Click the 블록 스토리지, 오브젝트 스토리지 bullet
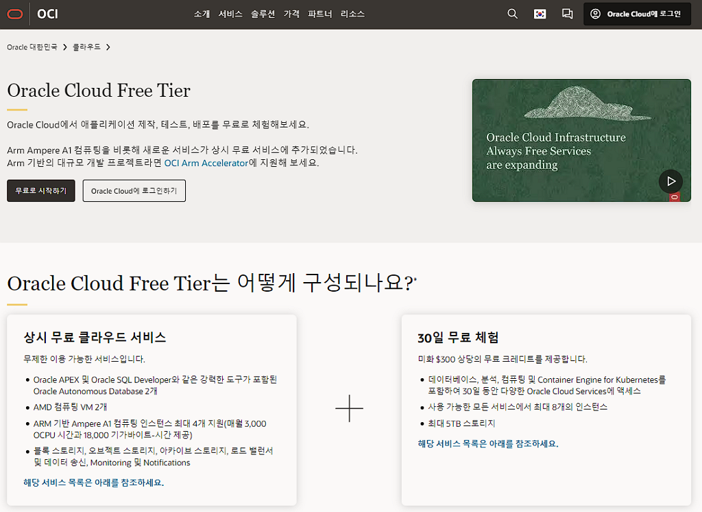Viewport: 702px width, 512px height. [x=153, y=456]
